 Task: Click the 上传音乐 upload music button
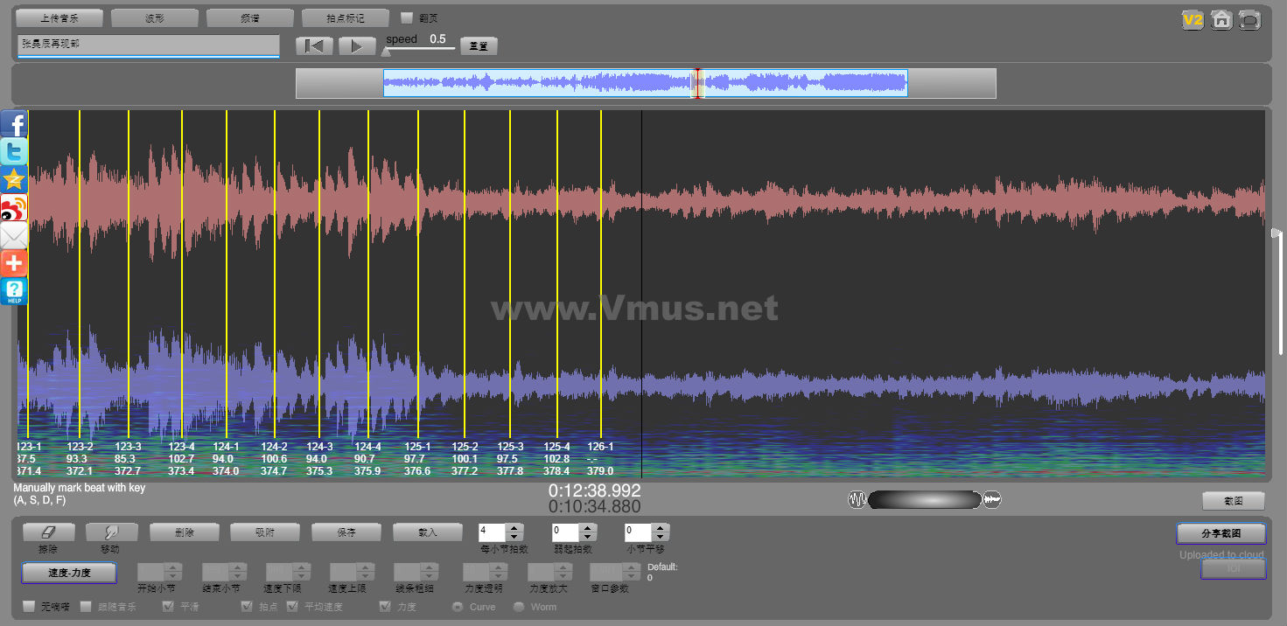(x=59, y=17)
